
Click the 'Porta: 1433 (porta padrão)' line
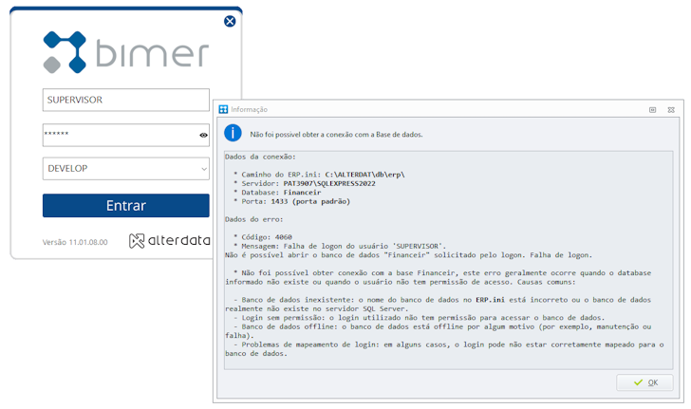pos(291,201)
